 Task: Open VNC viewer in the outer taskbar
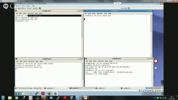coord(31,98)
